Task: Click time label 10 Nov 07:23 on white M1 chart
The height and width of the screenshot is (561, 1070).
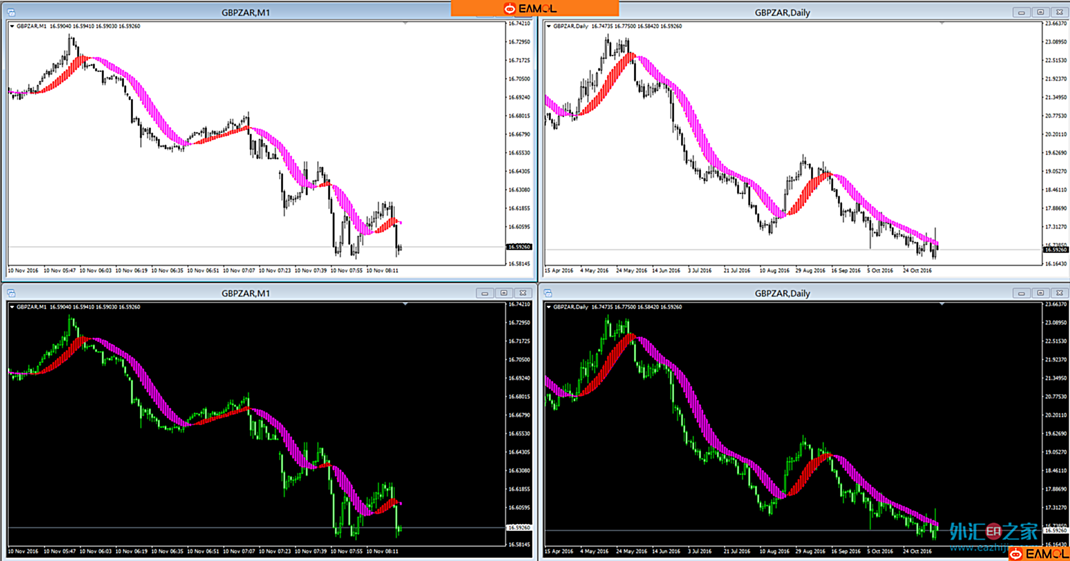Action: 275,270
